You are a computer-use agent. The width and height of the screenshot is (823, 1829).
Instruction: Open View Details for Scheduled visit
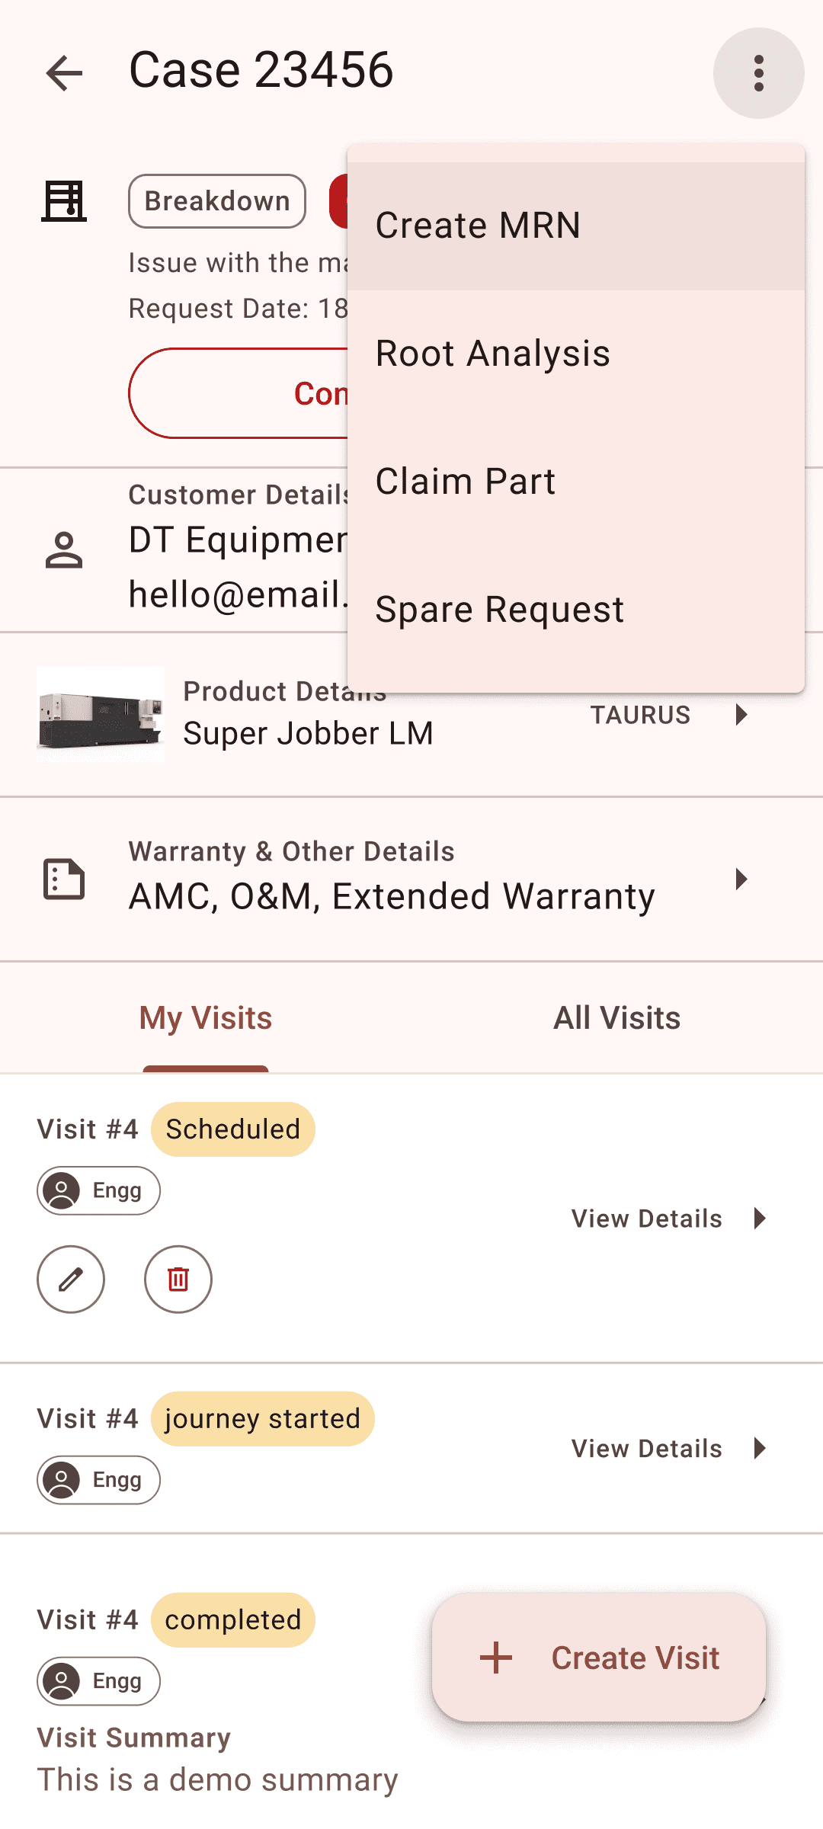tap(668, 1219)
